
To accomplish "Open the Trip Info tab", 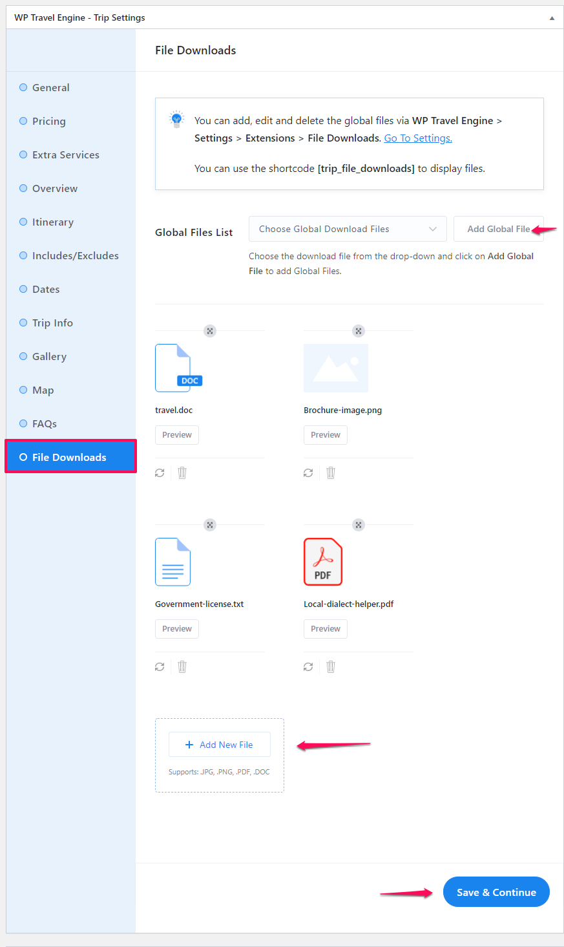I will [x=71, y=323].
